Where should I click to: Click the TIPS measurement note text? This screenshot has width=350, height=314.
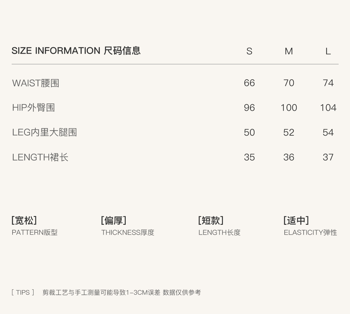121,292
